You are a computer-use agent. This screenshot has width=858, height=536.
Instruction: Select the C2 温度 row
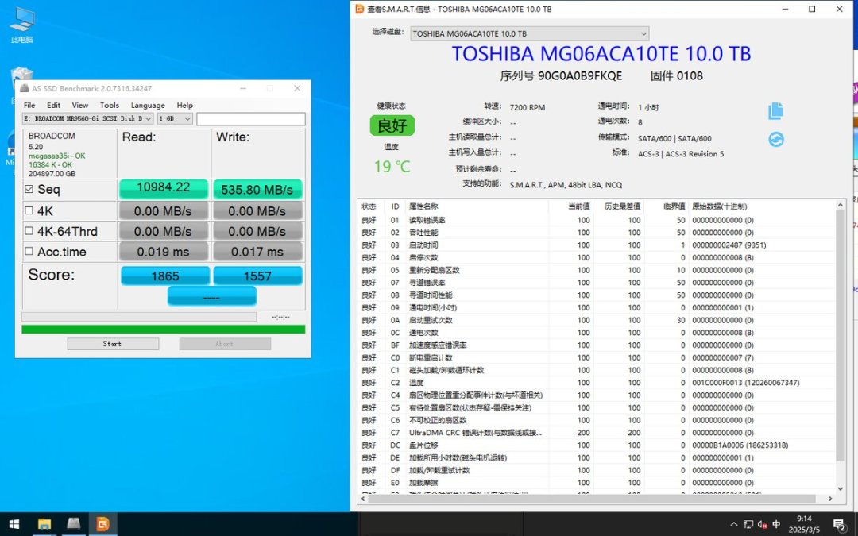(597, 382)
